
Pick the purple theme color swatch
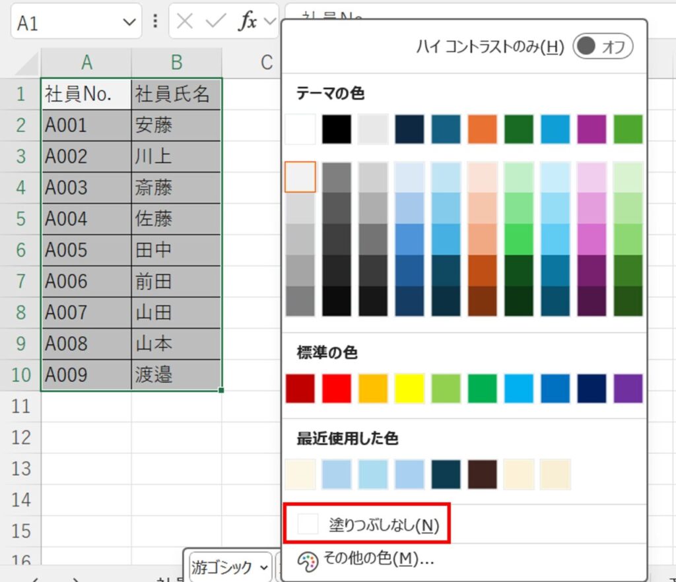coord(591,129)
